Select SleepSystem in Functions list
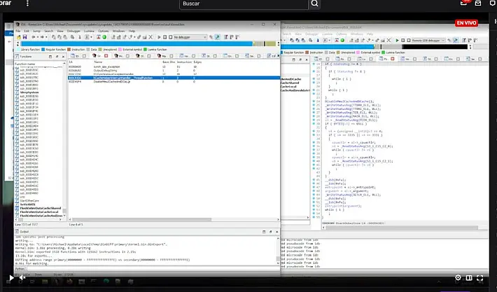 tap(29, 92)
